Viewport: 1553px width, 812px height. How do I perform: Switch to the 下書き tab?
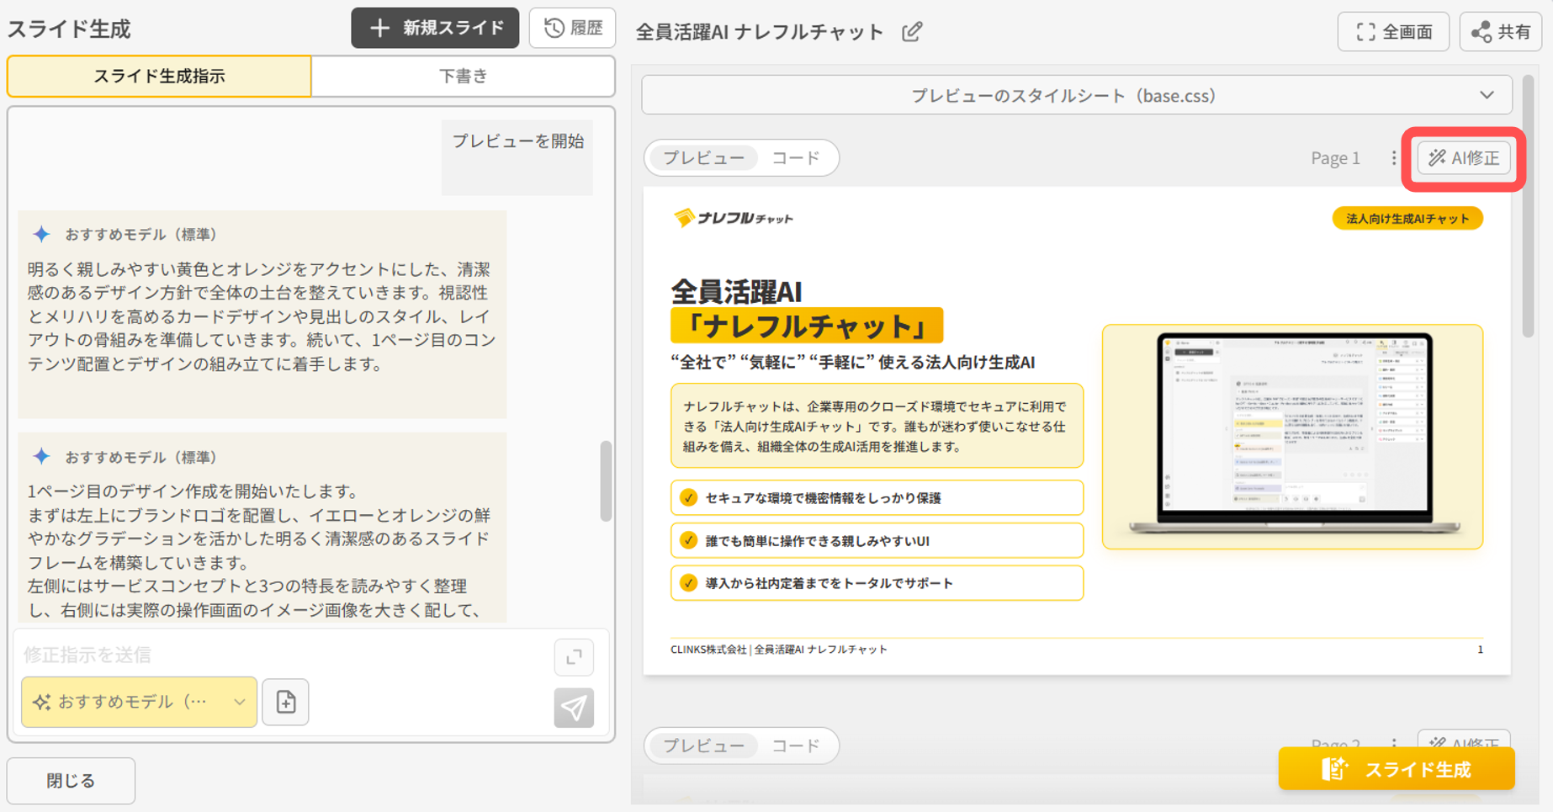(x=463, y=76)
